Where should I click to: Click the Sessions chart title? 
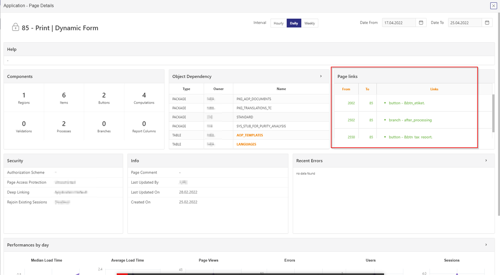pos(452,260)
